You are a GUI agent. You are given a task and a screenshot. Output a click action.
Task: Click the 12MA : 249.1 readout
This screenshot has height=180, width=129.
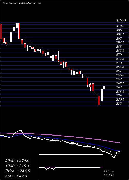pos(17,166)
